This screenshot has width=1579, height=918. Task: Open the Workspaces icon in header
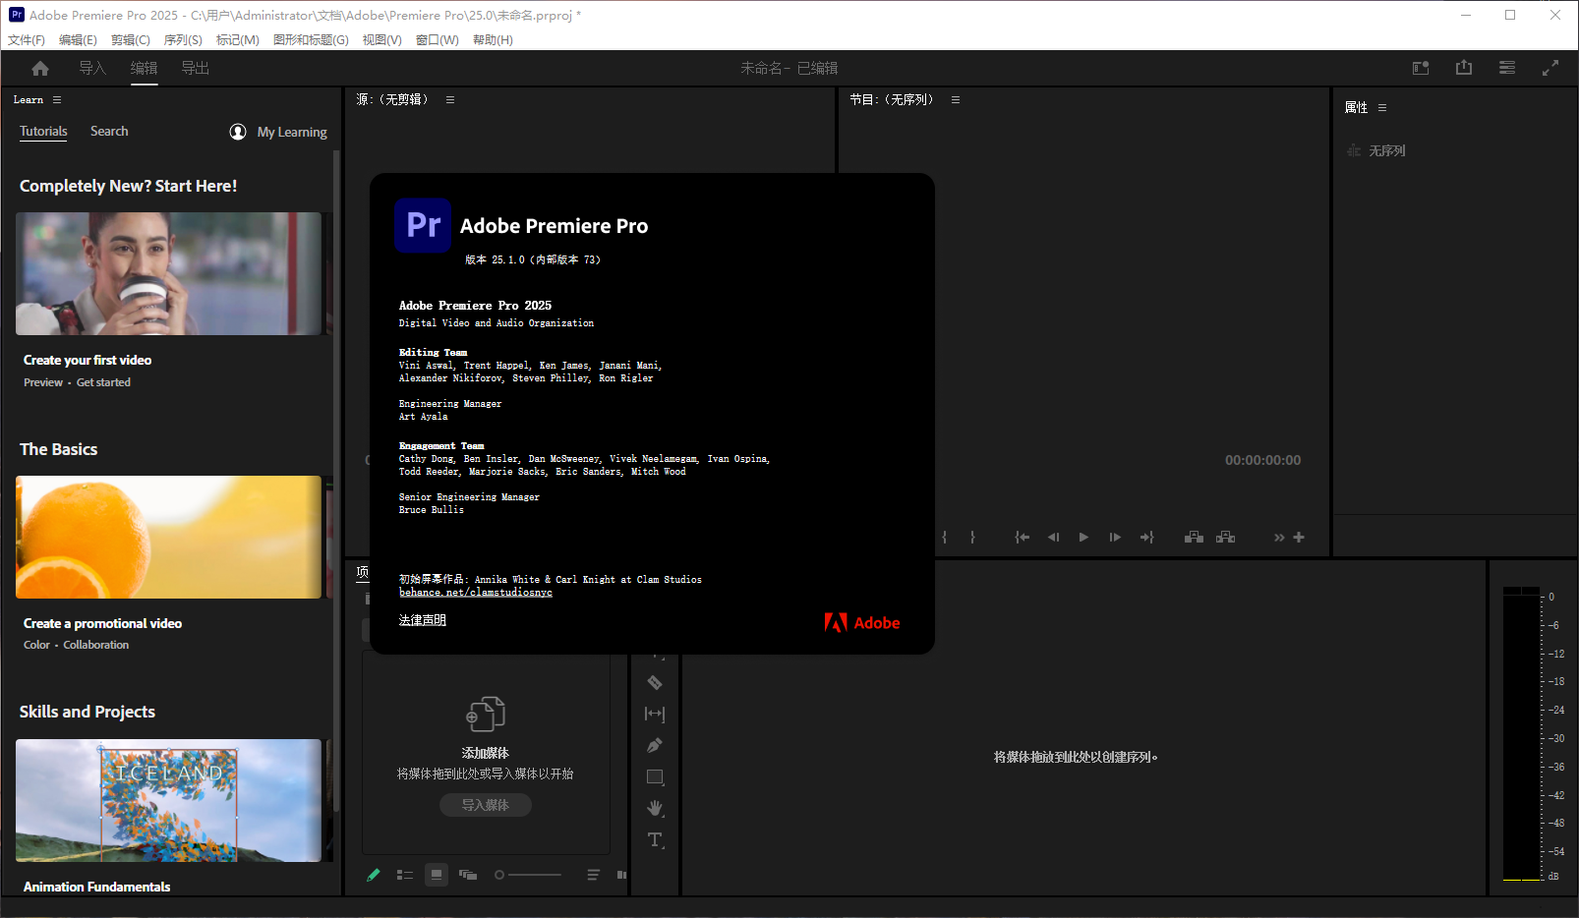coord(1421,68)
